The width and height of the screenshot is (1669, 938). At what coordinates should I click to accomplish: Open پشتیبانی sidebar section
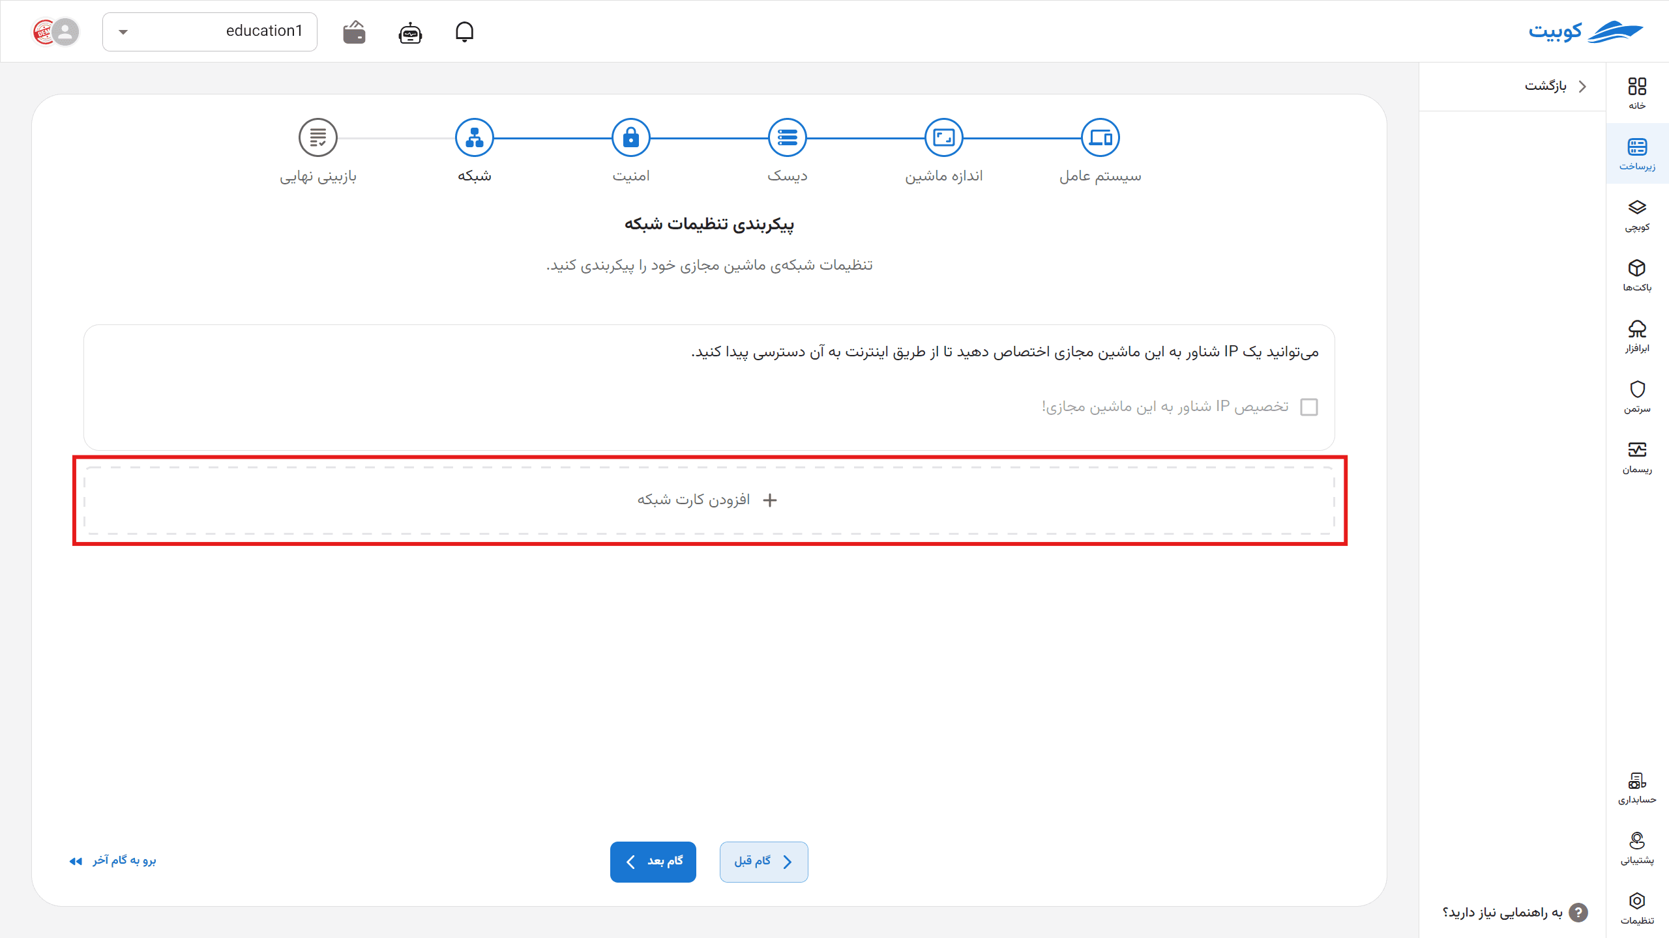click(x=1637, y=848)
